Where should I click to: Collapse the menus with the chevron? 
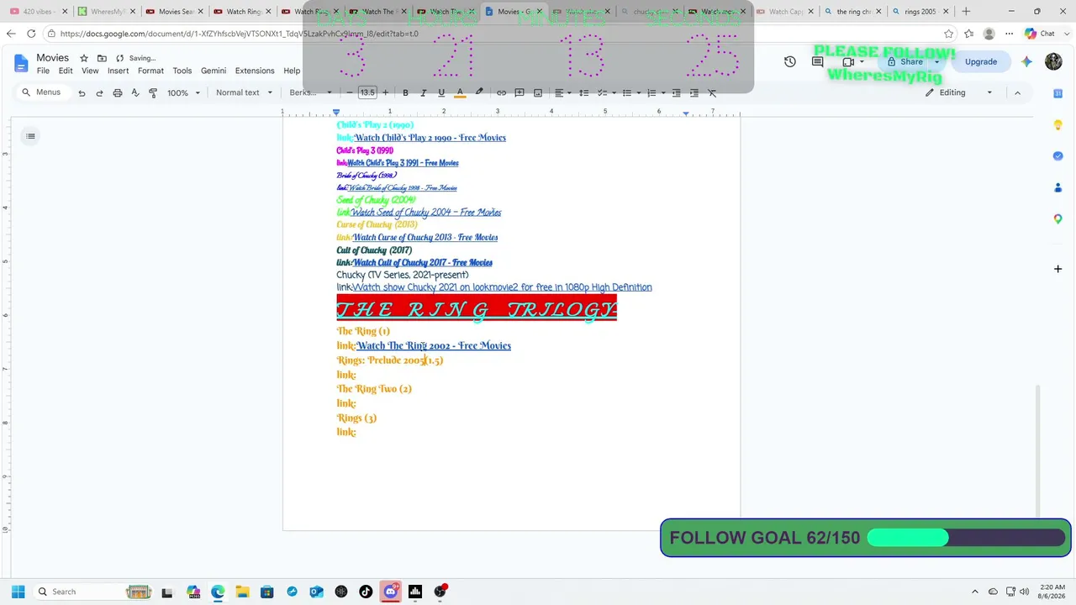click(1017, 92)
